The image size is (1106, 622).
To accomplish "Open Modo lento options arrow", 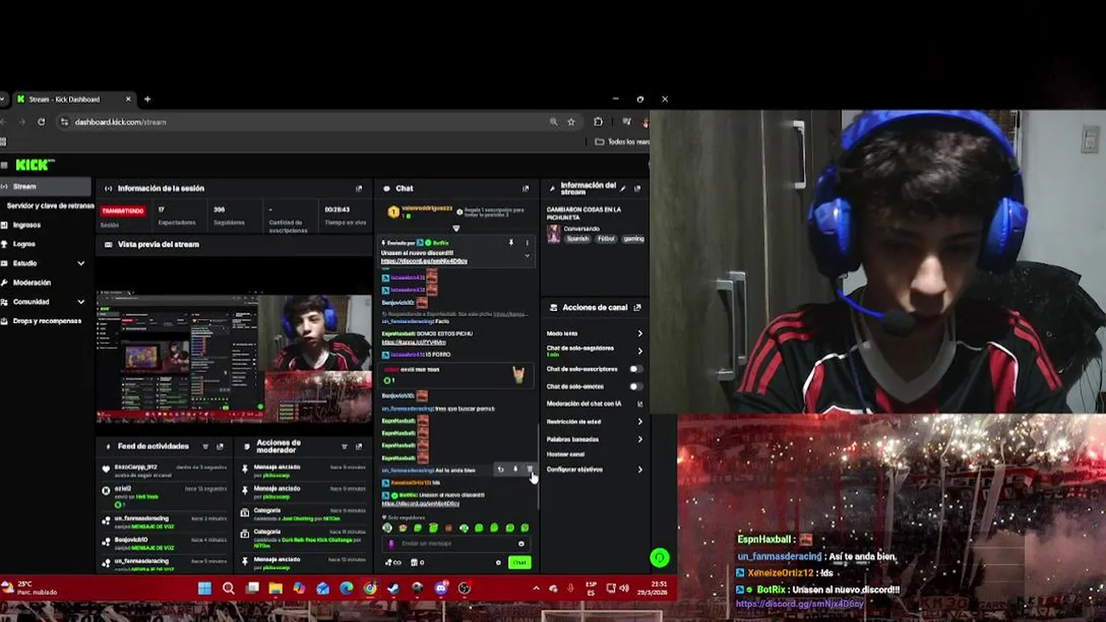I will [639, 333].
